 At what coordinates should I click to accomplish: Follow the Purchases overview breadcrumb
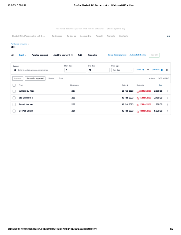coord(19,44)
